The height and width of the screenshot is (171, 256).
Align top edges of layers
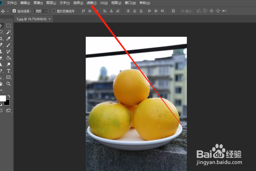coord(83,11)
